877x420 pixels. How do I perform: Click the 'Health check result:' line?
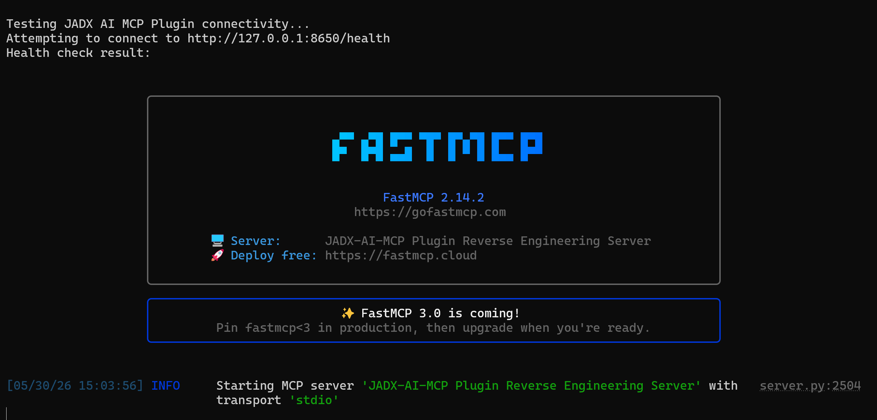[78, 53]
